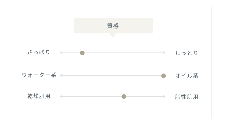Click the right arrow beside しっとり
This screenshot has width=227, height=126.
(x=164, y=53)
